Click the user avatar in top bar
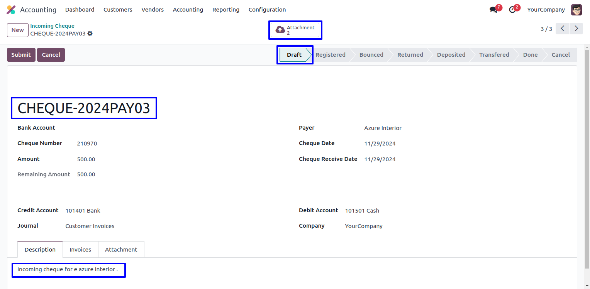This screenshot has height=289, width=590. click(576, 10)
